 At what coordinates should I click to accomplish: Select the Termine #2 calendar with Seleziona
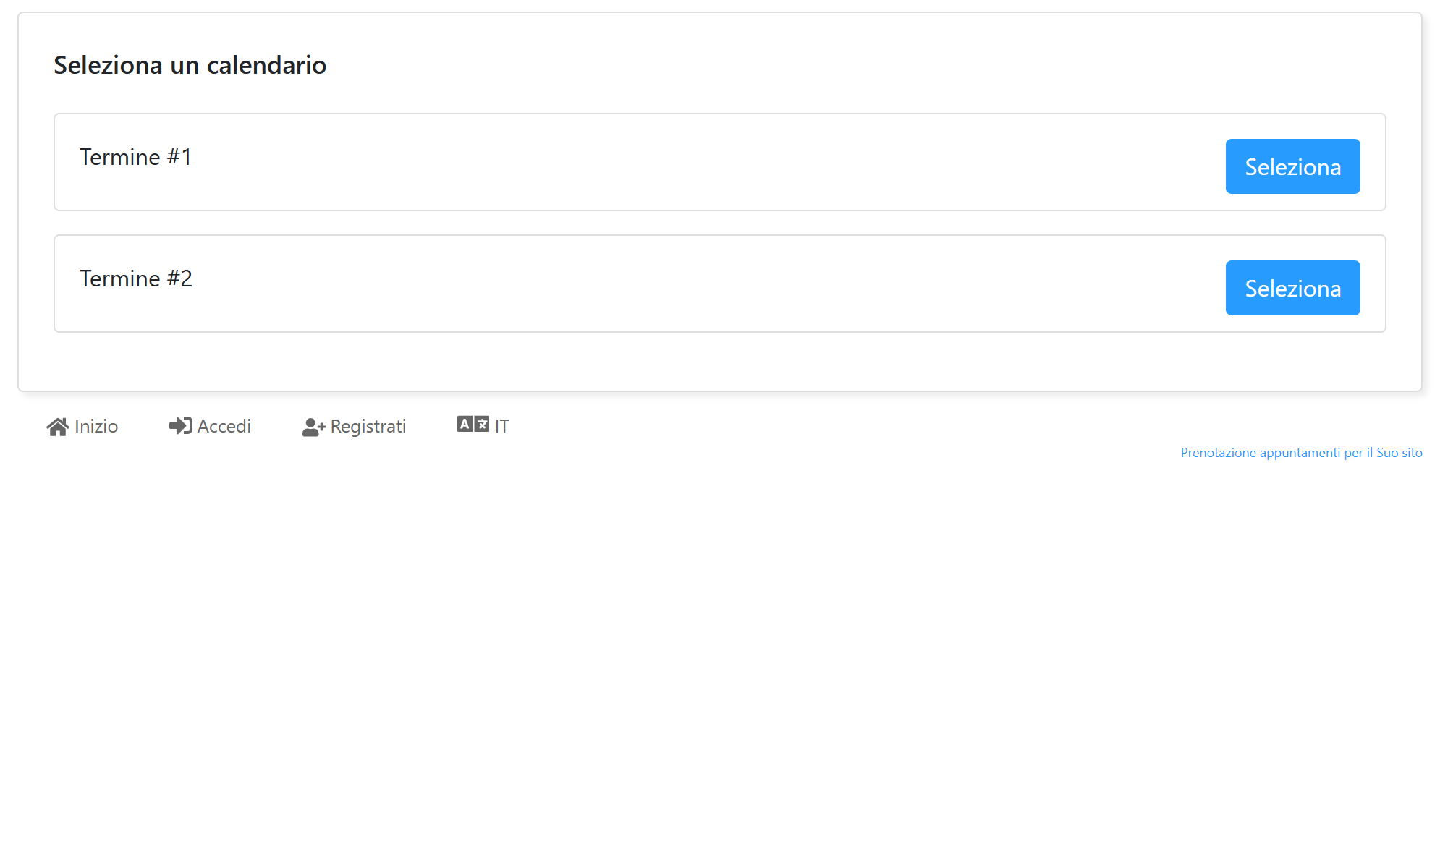(x=1292, y=288)
